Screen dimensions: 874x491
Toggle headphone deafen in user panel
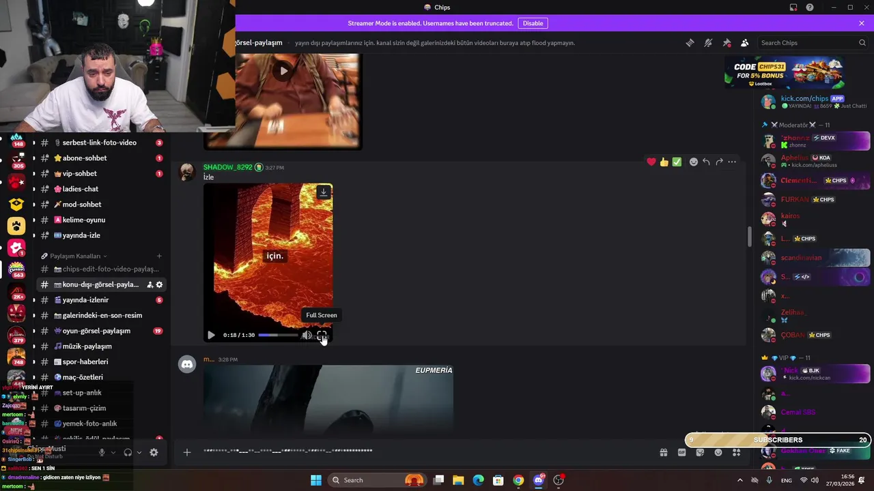128,452
